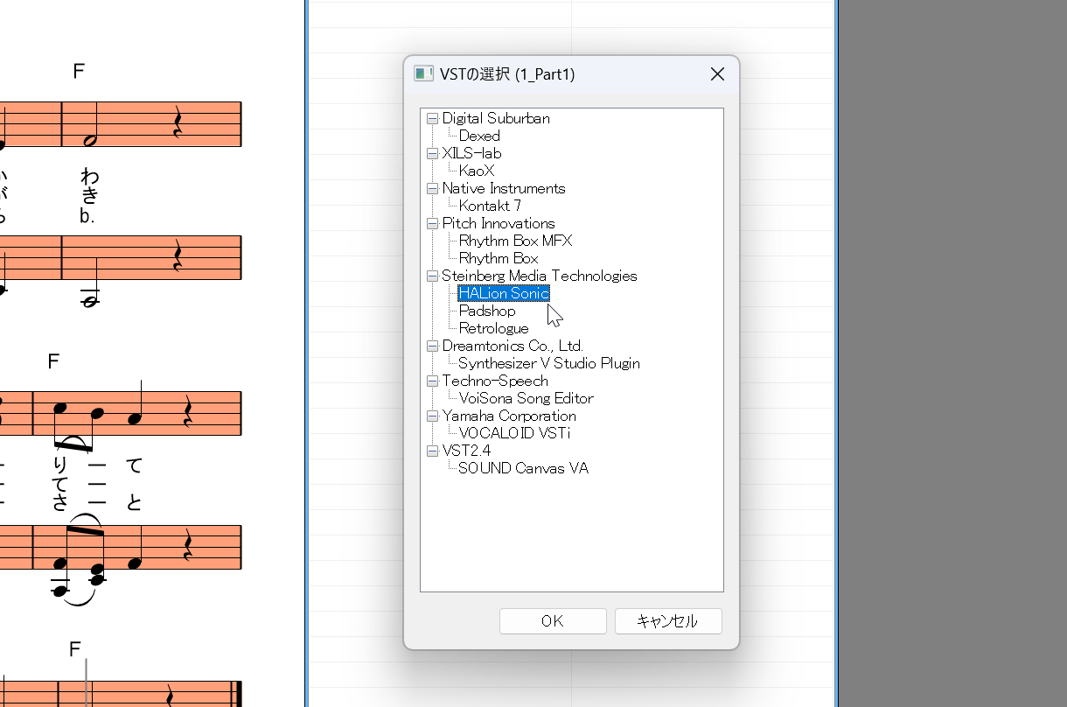Collapse the Techno-Speech tree node
Image resolution: width=1067 pixels, height=707 pixels.
432,381
